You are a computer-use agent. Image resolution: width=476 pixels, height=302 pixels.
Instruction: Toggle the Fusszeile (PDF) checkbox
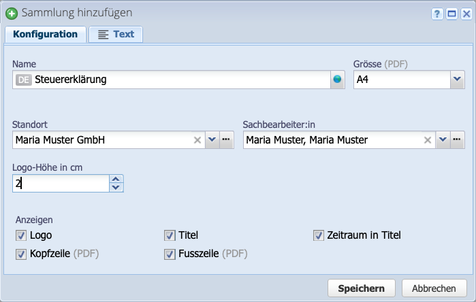[169, 254]
